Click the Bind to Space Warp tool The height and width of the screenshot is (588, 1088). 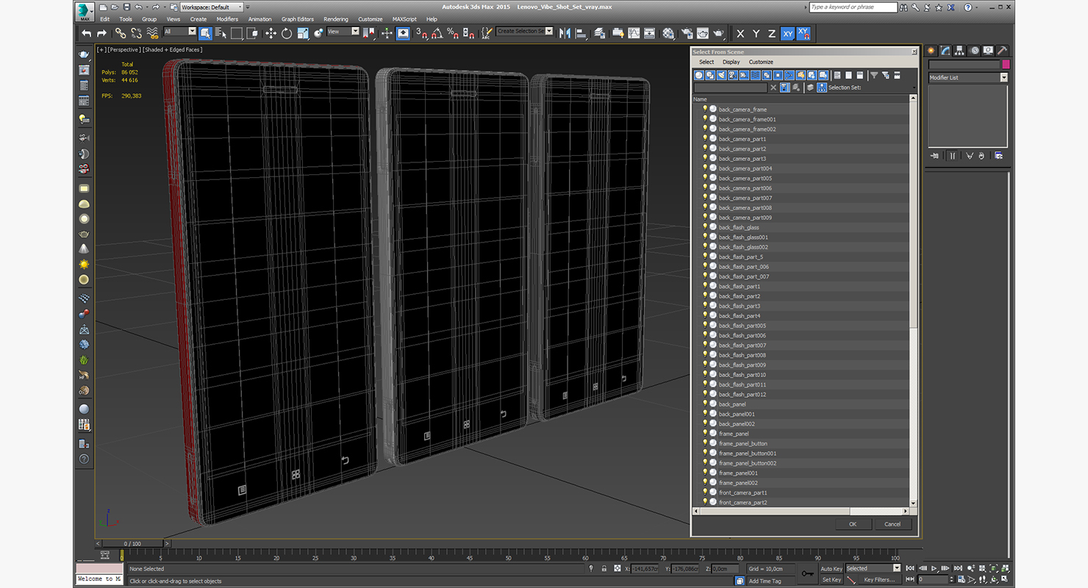tap(152, 33)
